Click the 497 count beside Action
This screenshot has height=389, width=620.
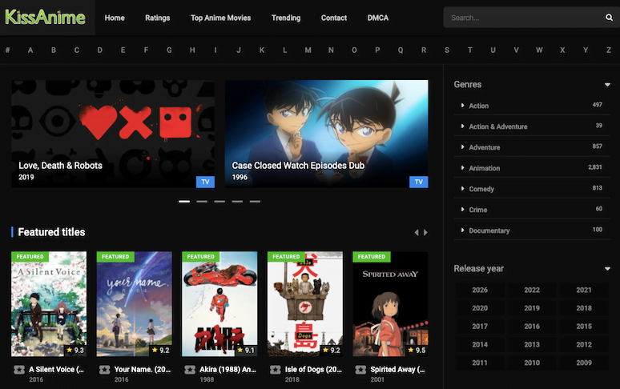[x=597, y=105]
